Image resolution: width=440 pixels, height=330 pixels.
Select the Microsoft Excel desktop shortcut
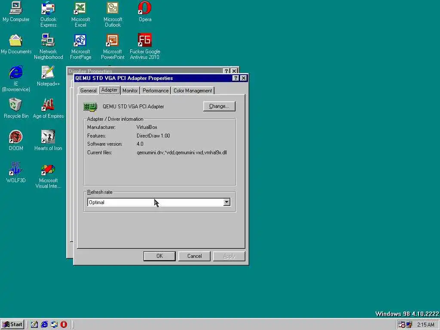coord(80,14)
